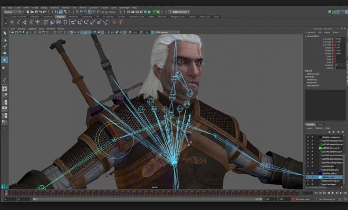This screenshot has height=210, width=348.
Task: Click play forwards button
Action: pyautogui.click(x=333, y=193)
